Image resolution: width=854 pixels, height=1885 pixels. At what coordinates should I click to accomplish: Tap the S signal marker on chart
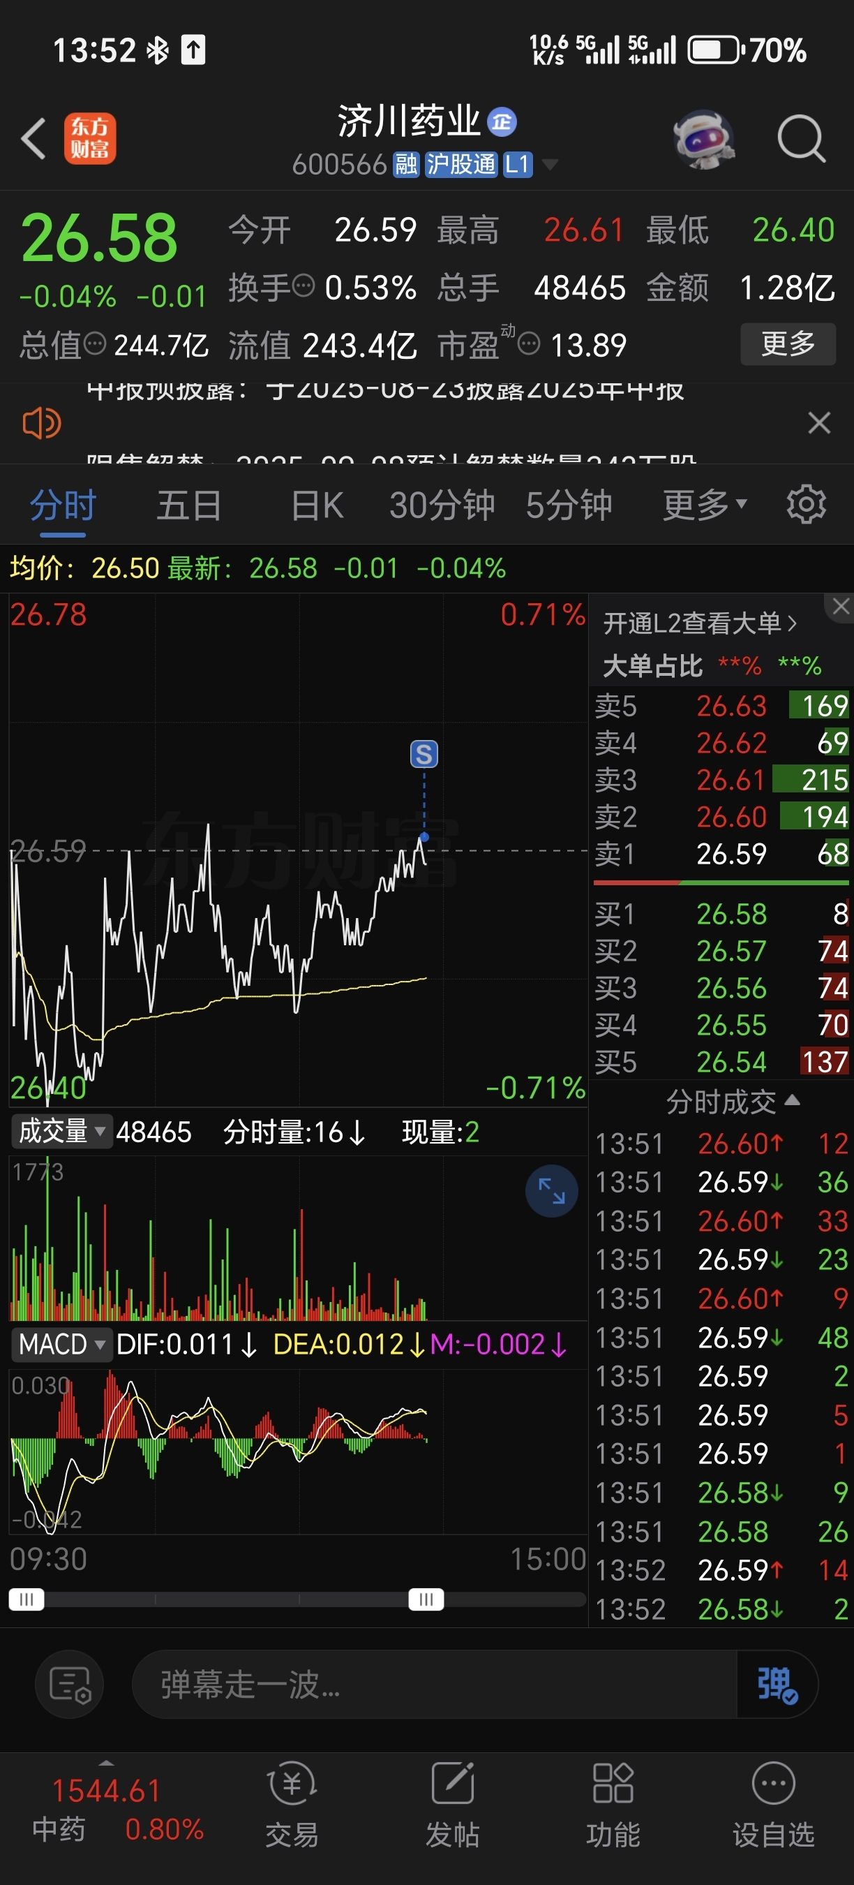[x=424, y=754]
